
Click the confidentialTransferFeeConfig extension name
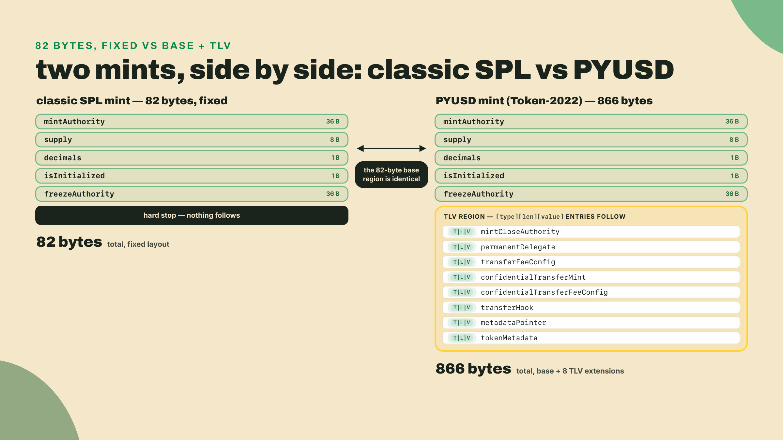[544, 292]
